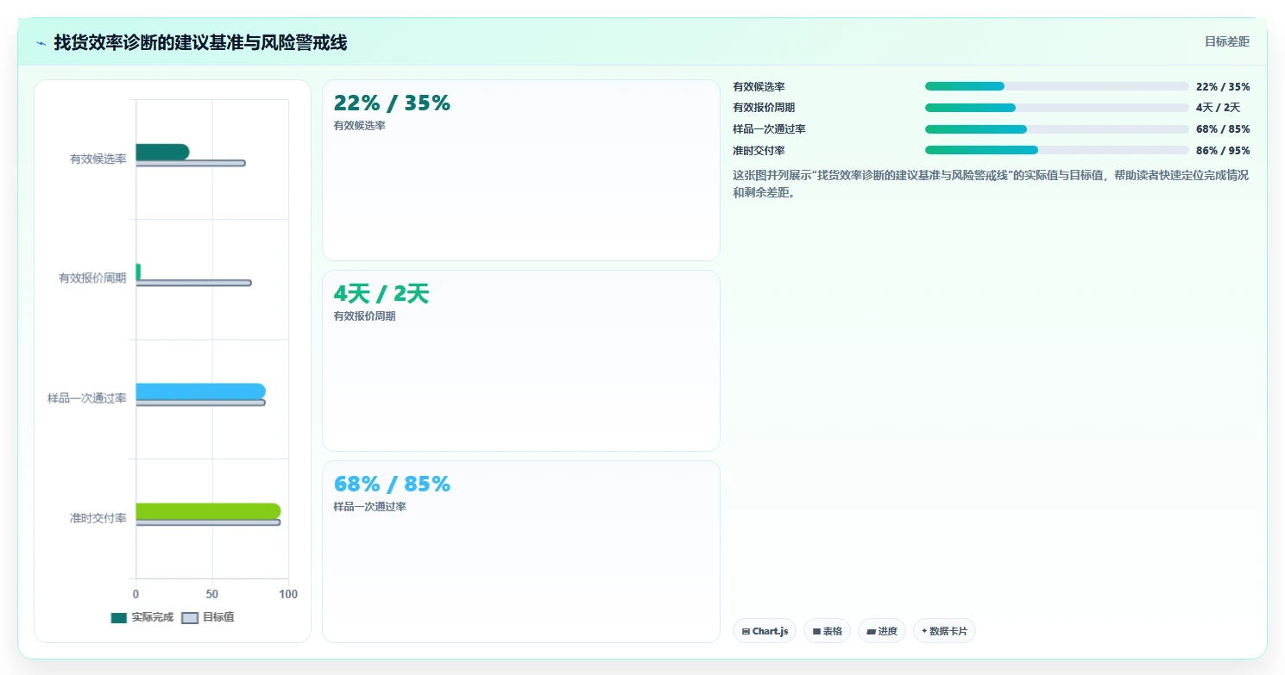This screenshot has height=675, width=1285.
Task: Click the dark teal 有效候选率 actual bar in the chart
Action: pos(162,152)
